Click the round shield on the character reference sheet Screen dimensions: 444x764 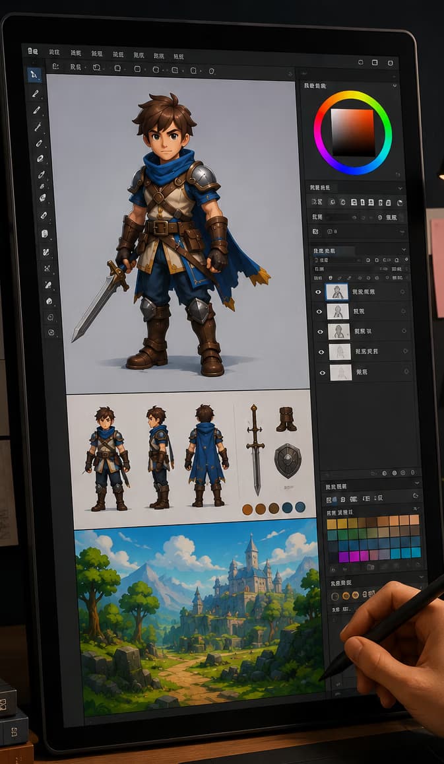(288, 460)
